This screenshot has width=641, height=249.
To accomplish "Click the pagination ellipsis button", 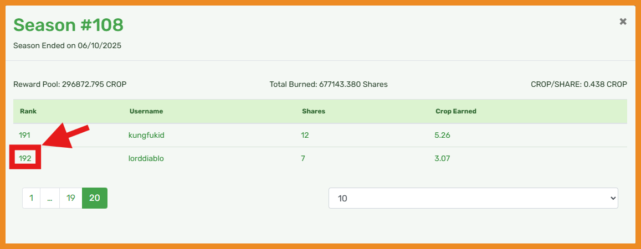I will tap(50, 198).
